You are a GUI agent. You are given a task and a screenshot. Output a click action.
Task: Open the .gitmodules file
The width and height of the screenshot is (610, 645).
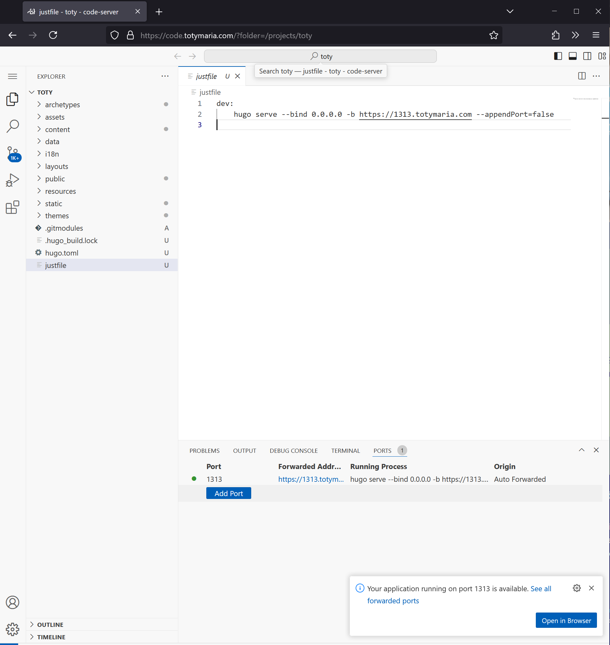click(102, 228)
